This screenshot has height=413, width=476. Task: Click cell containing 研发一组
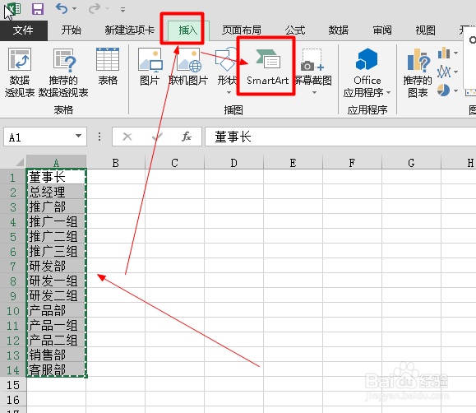click(57, 281)
